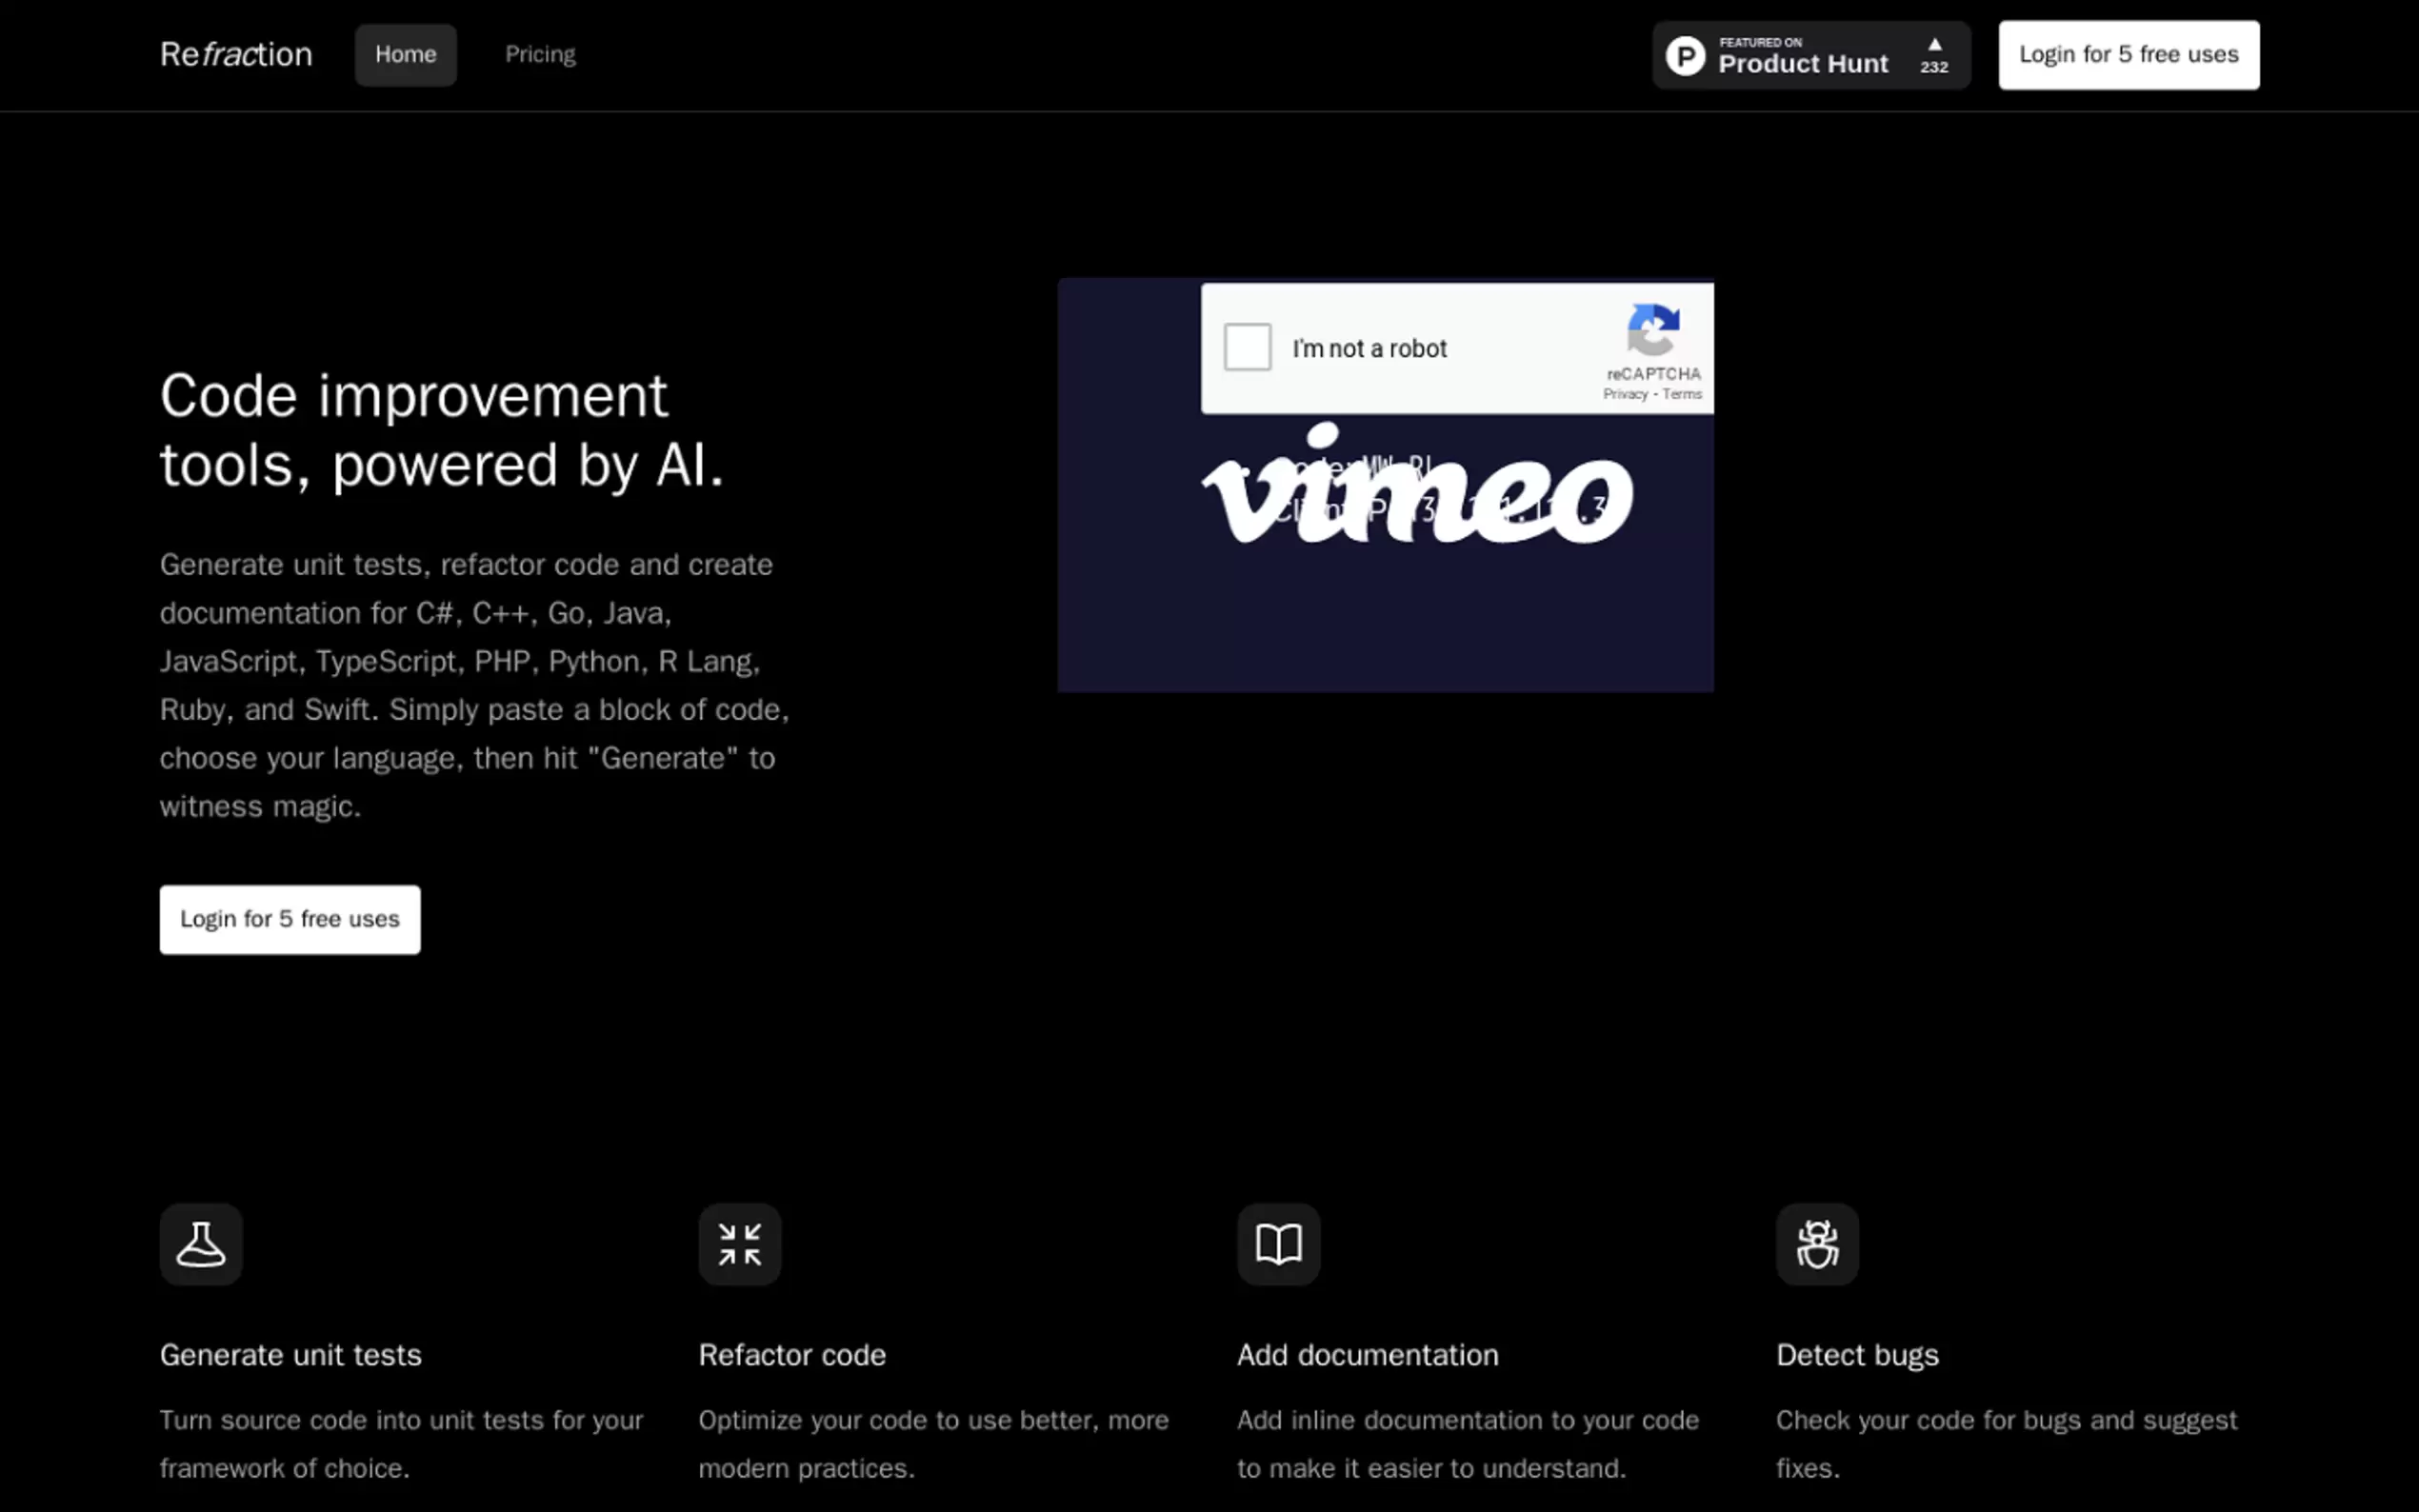The height and width of the screenshot is (1512, 2419).
Task: Select the Generate unit tests heading
Action: [x=291, y=1355]
